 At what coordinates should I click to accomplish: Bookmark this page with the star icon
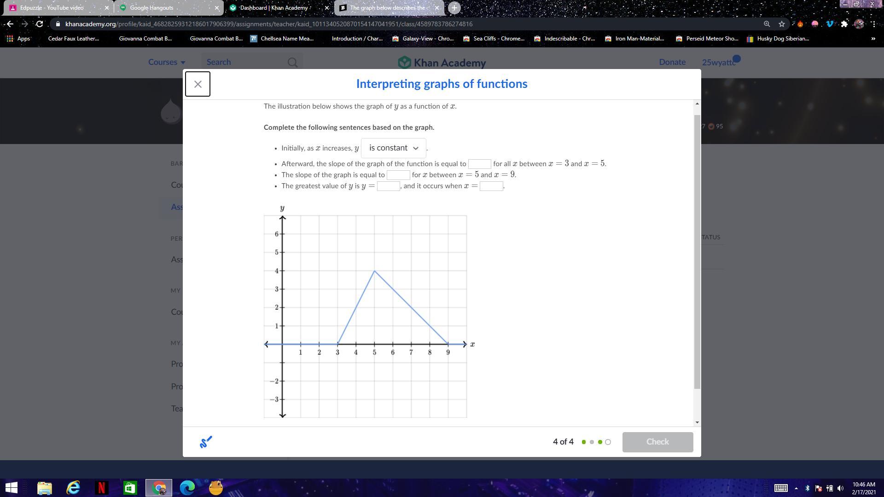tap(782, 24)
